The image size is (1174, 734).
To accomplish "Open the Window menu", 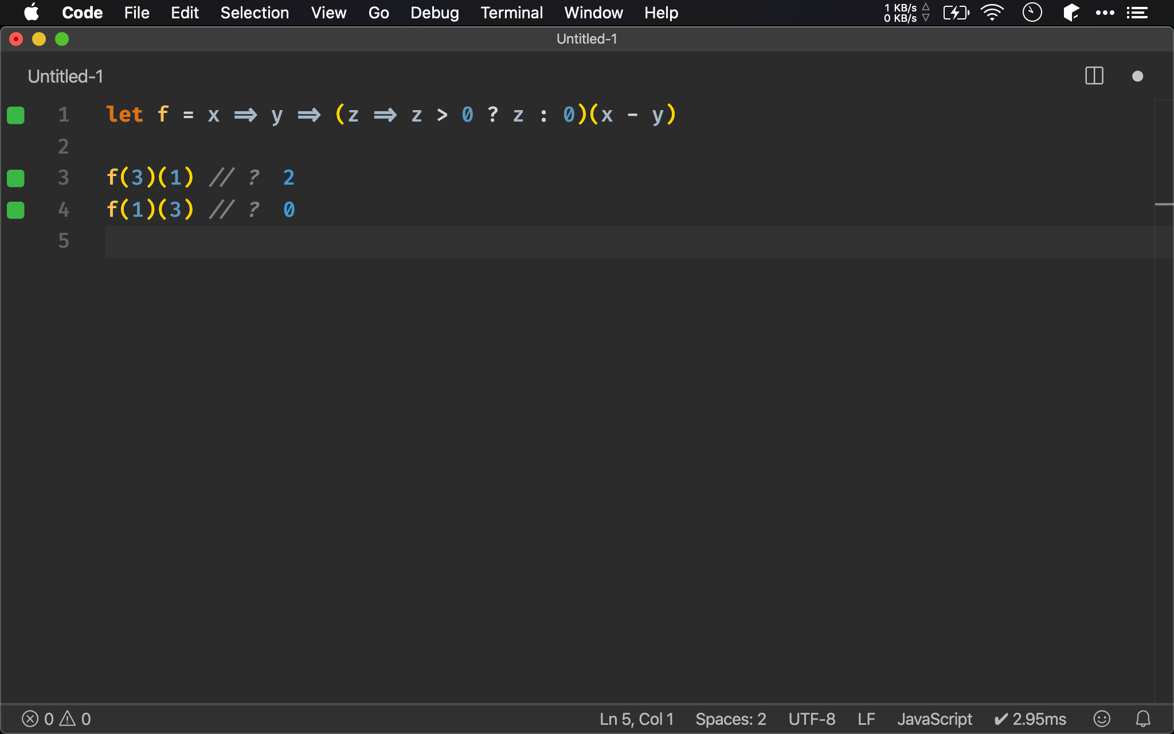I will [x=593, y=13].
